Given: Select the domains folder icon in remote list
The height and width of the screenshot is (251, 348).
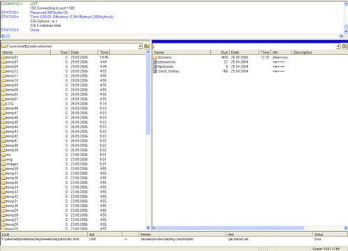Looking at the screenshot, I should click(155, 57).
